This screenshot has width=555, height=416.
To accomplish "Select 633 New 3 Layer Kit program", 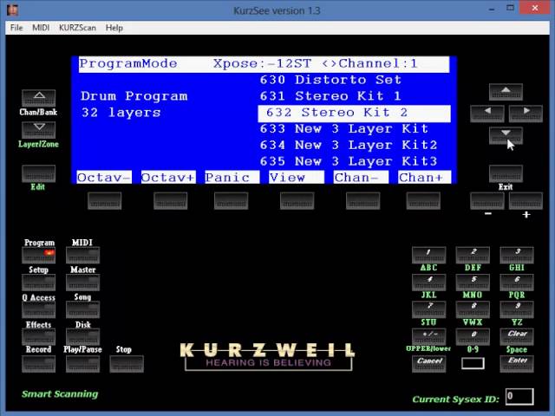I will click(x=344, y=129).
